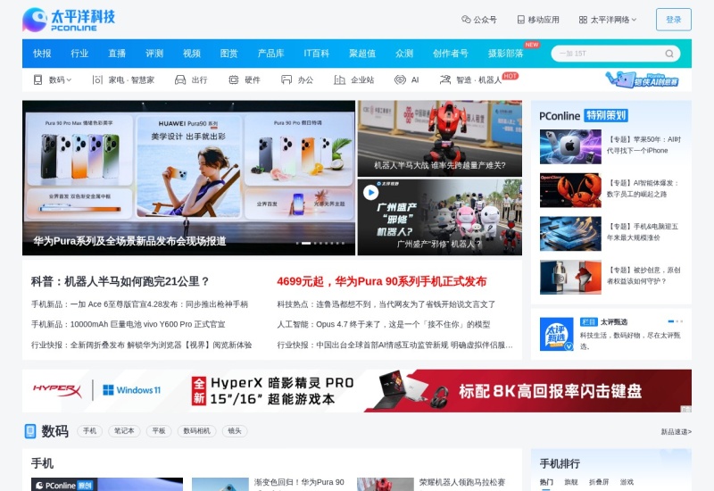
Task: Select the 手机 tag pill
Action: tap(90, 431)
